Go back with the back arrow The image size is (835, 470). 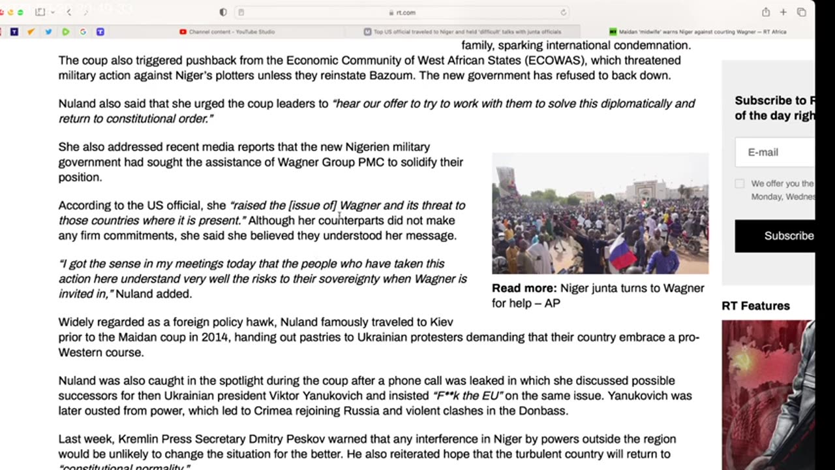[69, 12]
